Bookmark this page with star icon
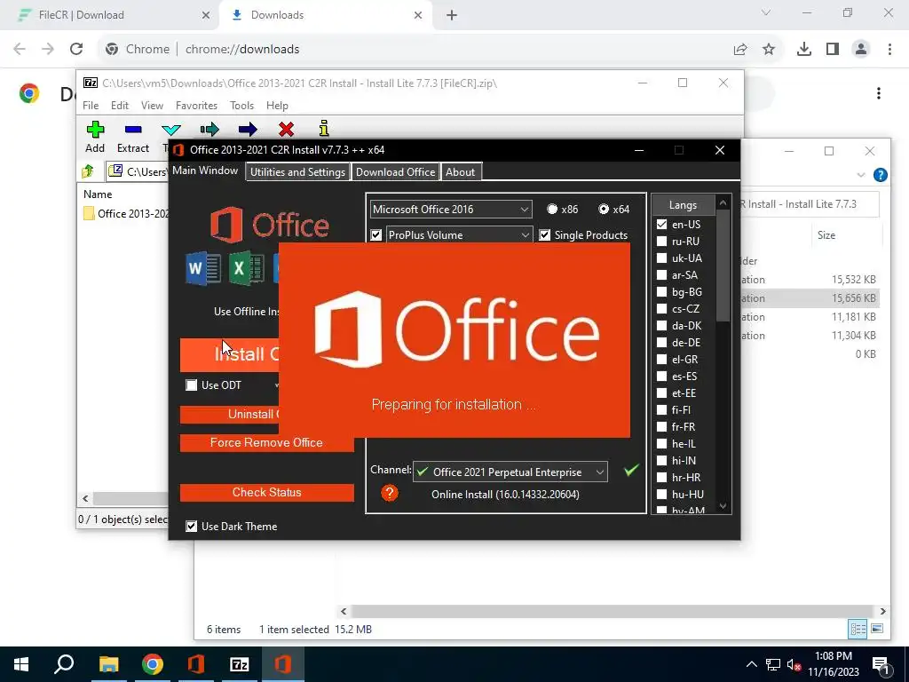The image size is (909, 682). coord(769,50)
